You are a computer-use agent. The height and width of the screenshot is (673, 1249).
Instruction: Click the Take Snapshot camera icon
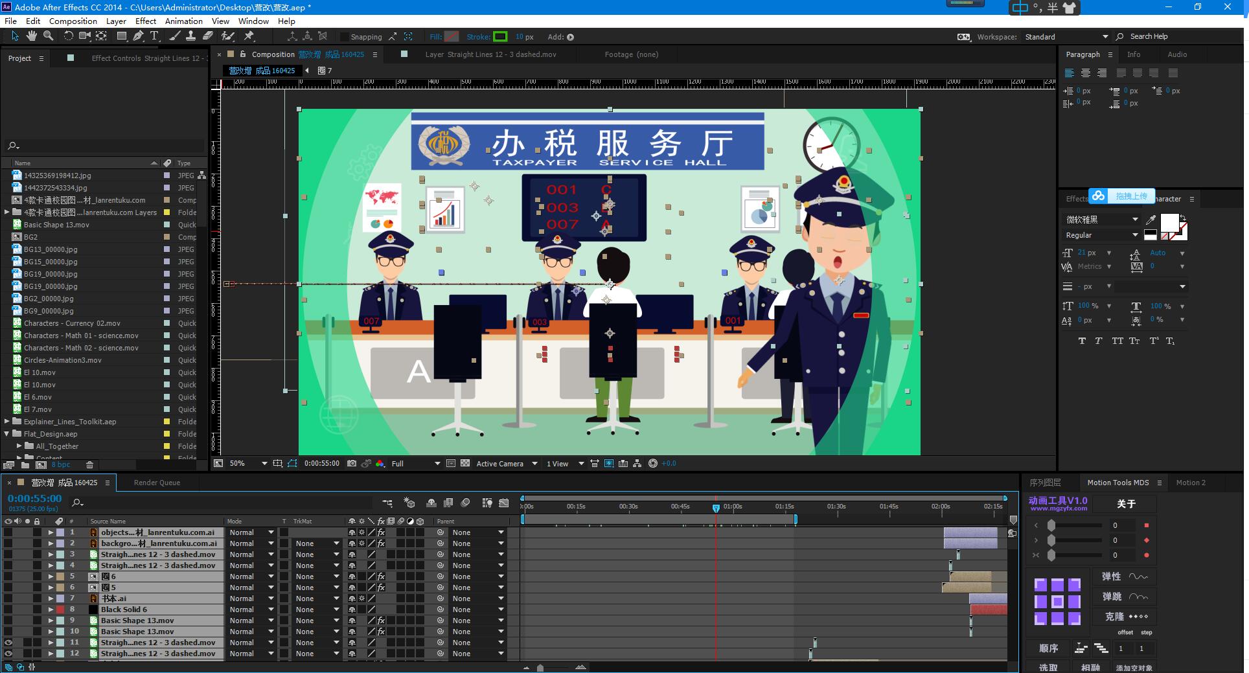(x=351, y=464)
